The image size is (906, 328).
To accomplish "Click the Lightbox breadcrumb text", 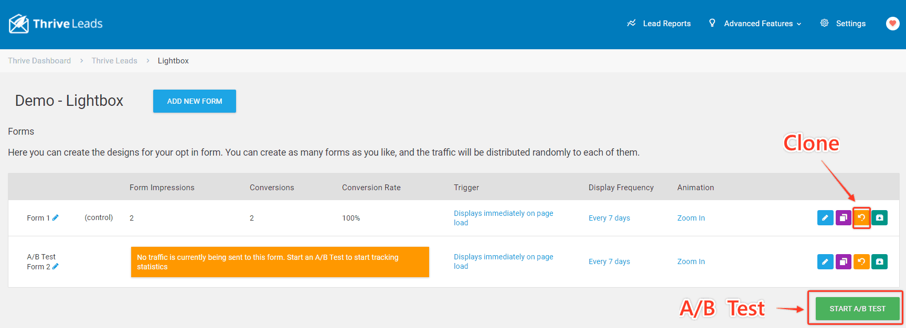I will 173,61.
